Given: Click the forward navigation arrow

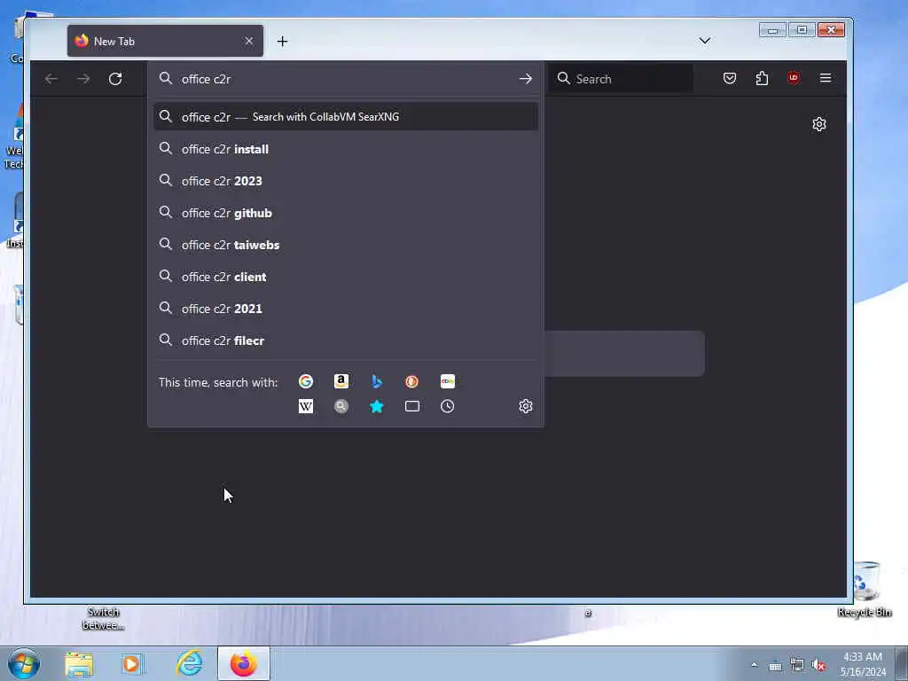Looking at the screenshot, I should tap(83, 78).
